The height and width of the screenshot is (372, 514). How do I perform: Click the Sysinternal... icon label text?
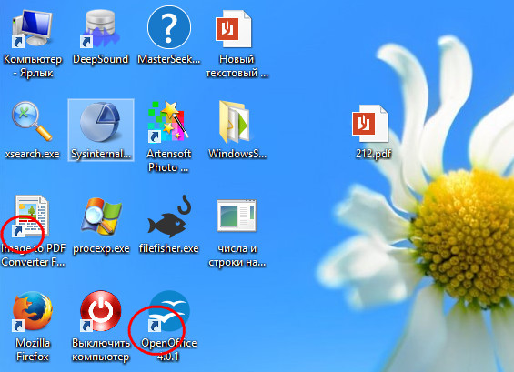coord(101,154)
